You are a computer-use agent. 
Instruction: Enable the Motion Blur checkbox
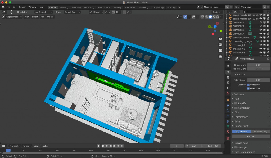(235, 108)
